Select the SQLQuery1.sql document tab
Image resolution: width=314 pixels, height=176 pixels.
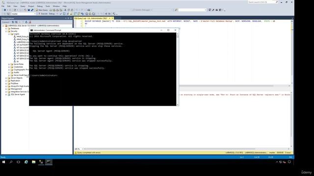tap(91, 18)
